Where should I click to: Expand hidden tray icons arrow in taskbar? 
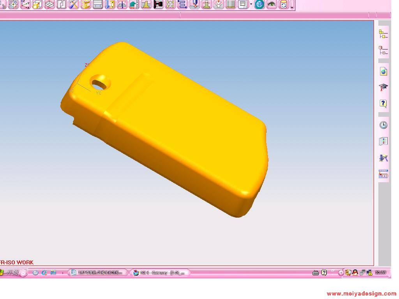341,273
